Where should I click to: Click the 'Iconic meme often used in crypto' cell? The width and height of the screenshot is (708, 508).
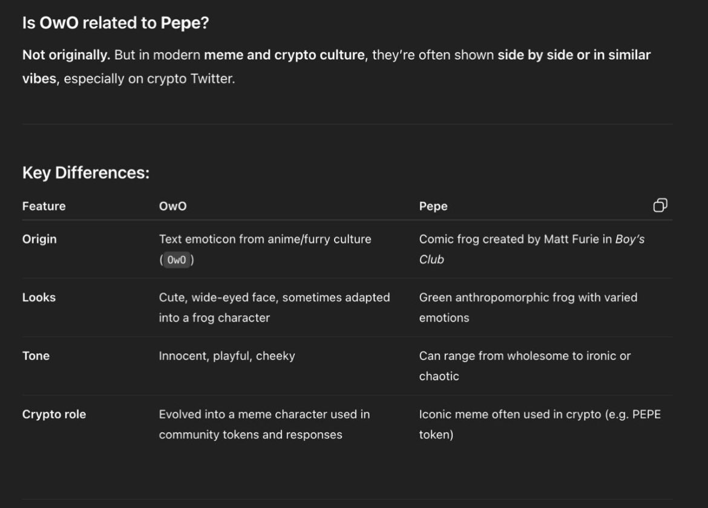click(540, 424)
